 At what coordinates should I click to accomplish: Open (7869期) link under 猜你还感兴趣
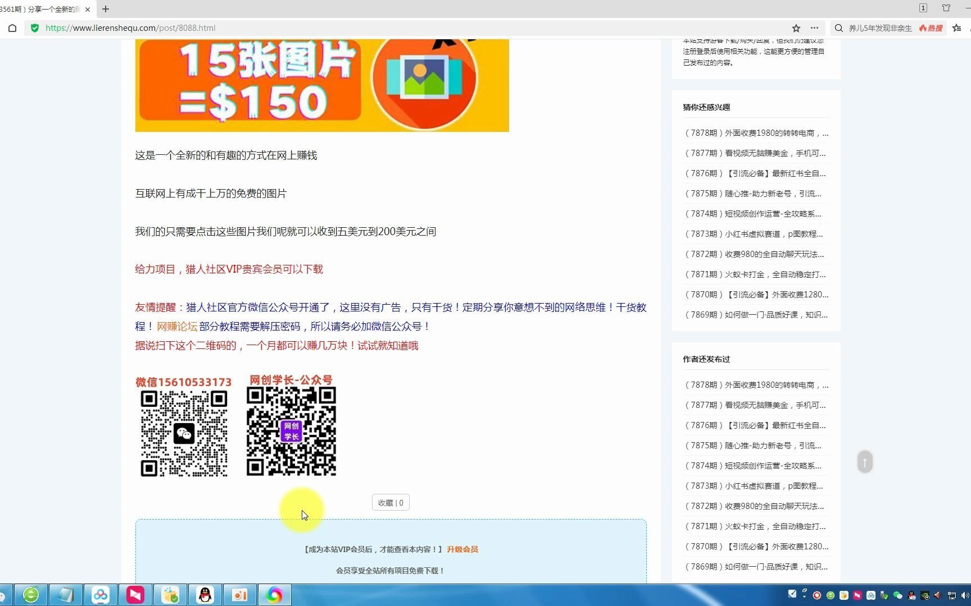click(x=756, y=315)
